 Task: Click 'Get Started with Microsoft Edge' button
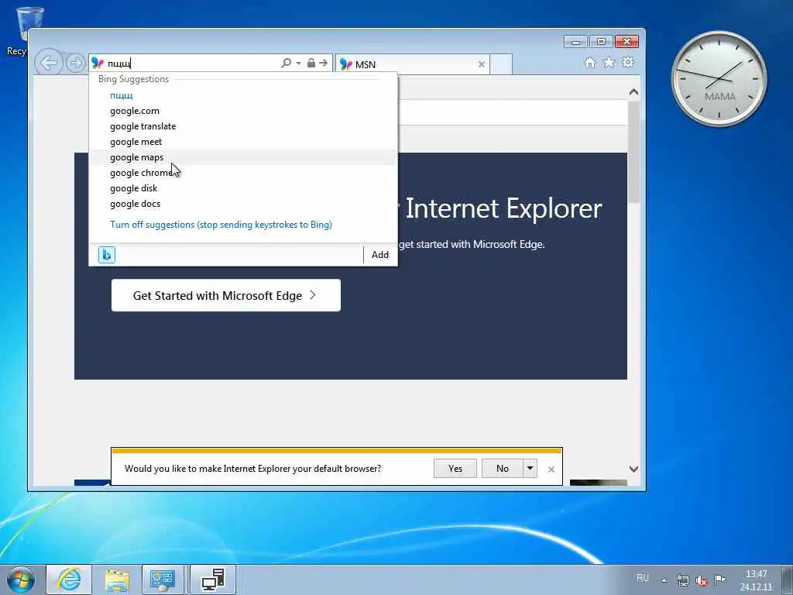pos(226,295)
